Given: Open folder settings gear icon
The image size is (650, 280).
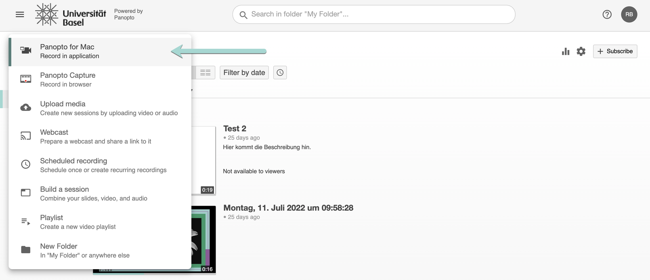Looking at the screenshot, I should point(581,51).
